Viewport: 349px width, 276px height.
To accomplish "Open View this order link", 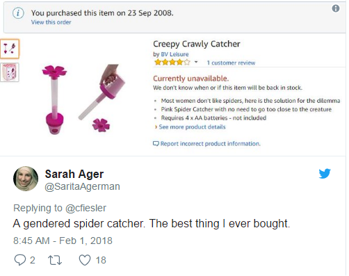I will coord(51,22).
